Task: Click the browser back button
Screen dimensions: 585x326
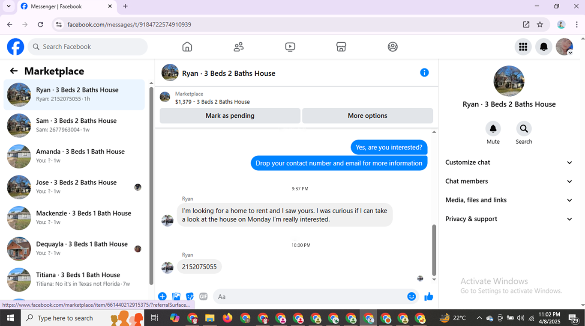Action: [9, 24]
